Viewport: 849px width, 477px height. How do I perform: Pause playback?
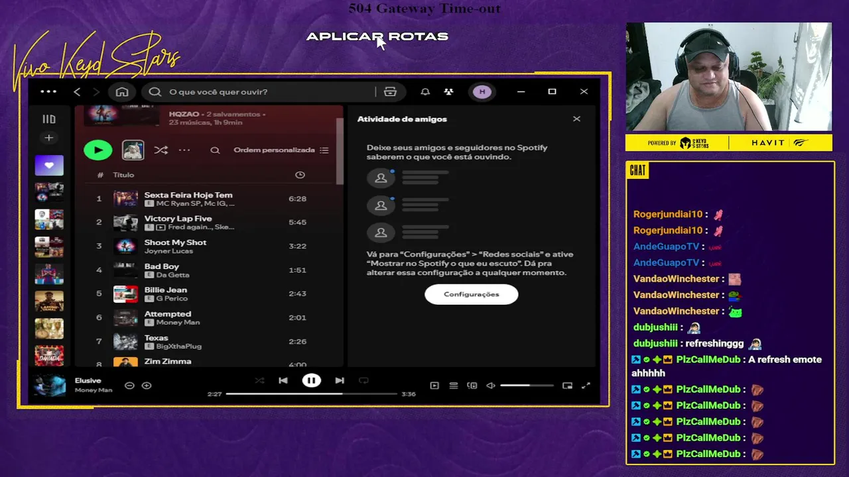pyautogui.click(x=311, y=380)
